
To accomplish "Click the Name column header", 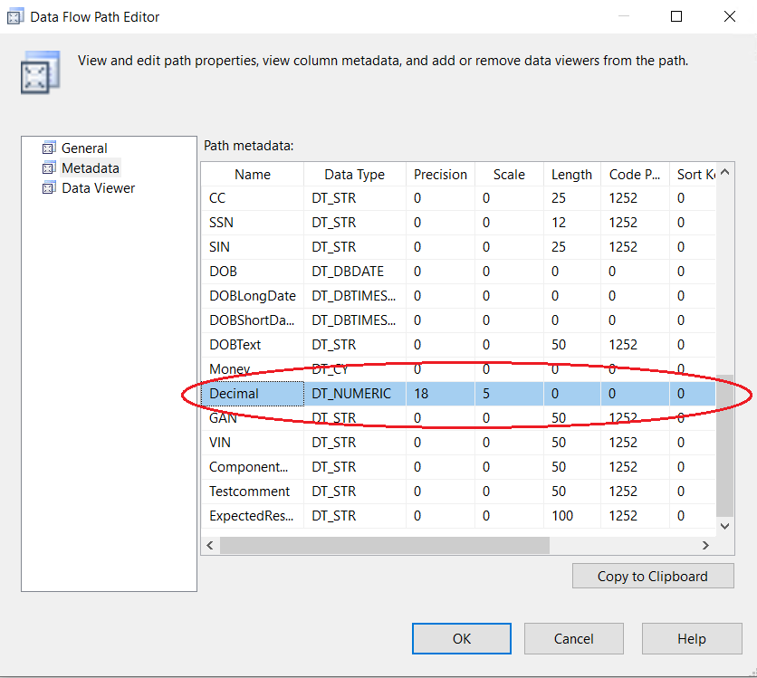I will point(252,175).
